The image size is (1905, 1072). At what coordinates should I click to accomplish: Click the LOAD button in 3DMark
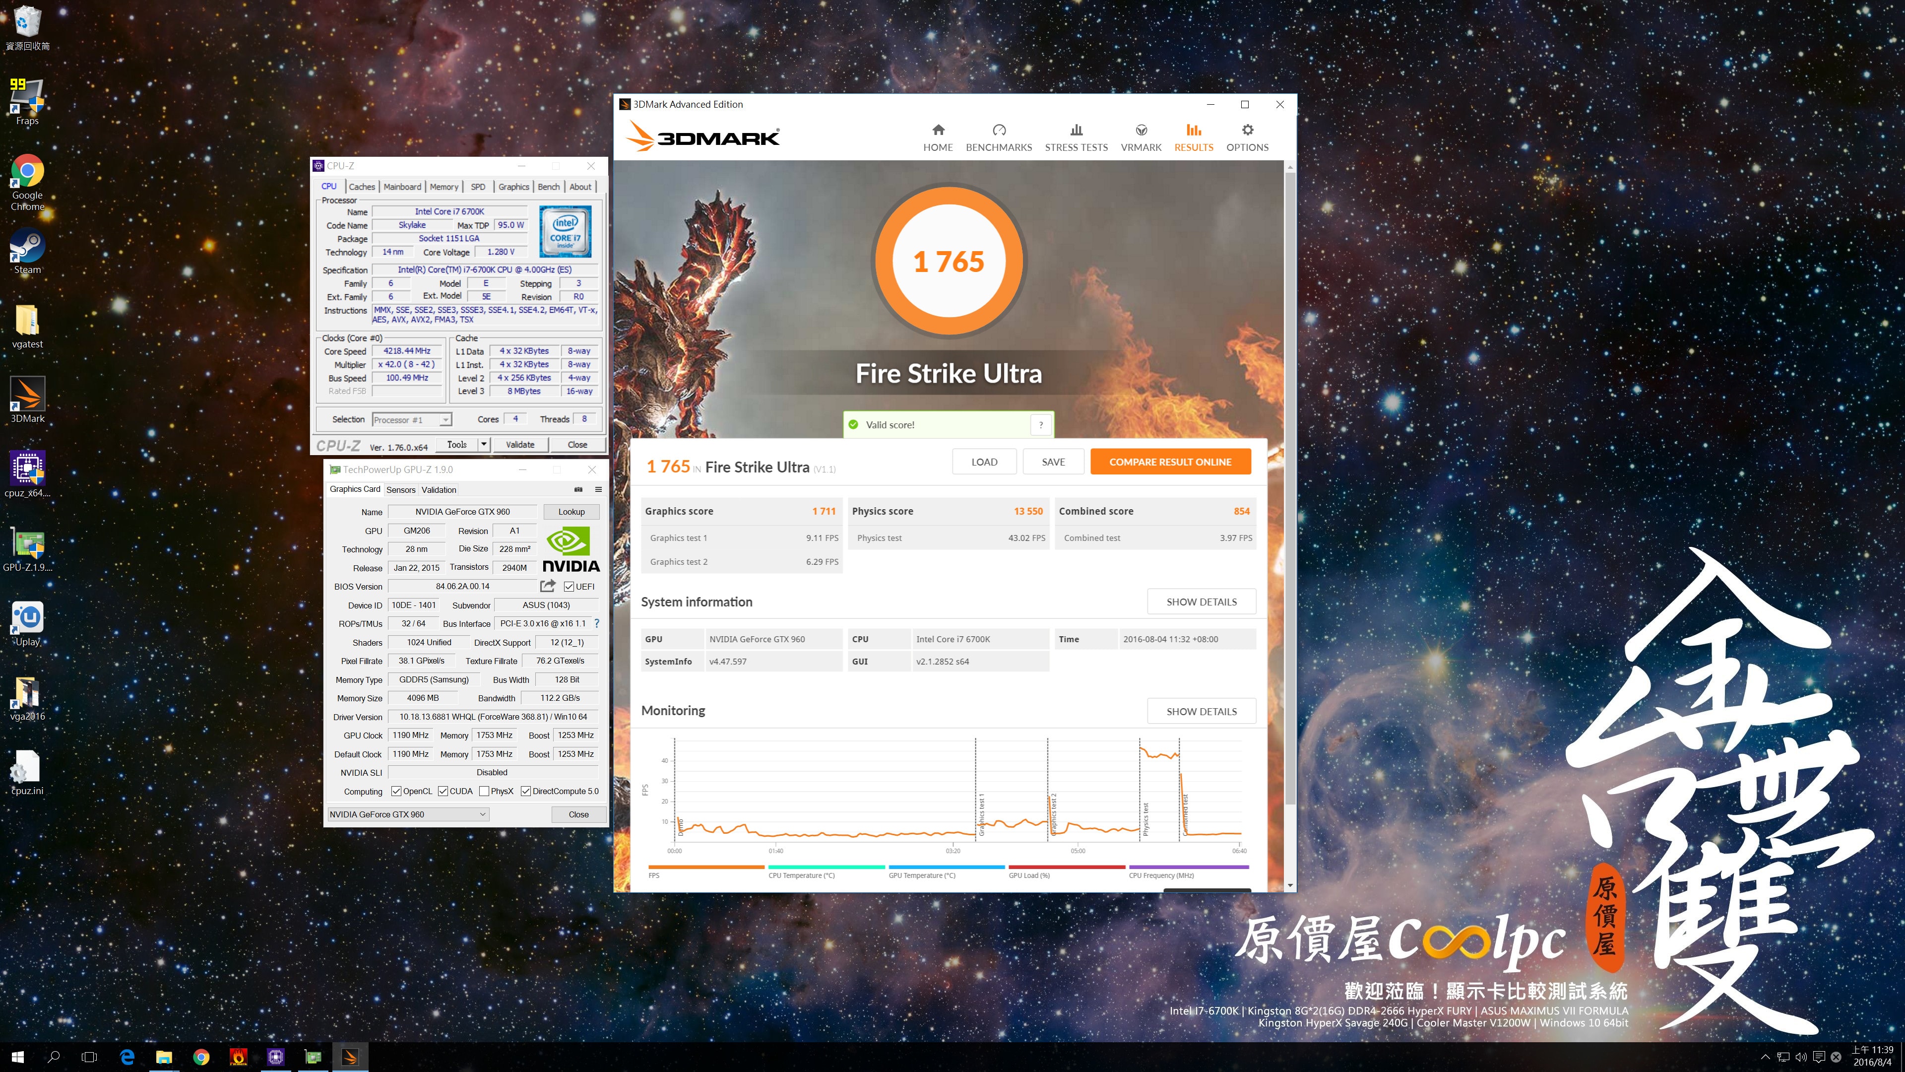point(984,462)
